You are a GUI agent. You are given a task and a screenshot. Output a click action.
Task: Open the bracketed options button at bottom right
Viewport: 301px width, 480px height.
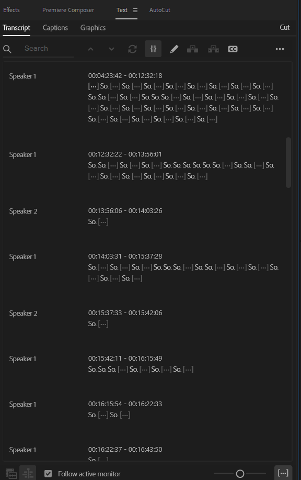click(283, 473)
